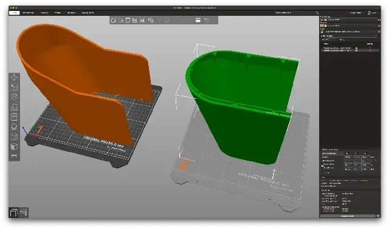This screenshot has width=389, height=229.
Task: Toggle visibility of first listed object
Action: [x=357, y=48]
